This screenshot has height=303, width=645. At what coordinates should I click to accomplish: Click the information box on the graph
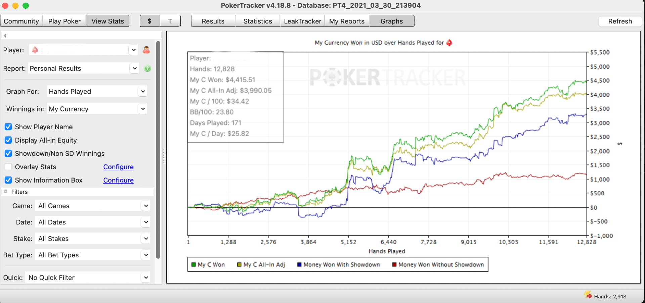235,97
